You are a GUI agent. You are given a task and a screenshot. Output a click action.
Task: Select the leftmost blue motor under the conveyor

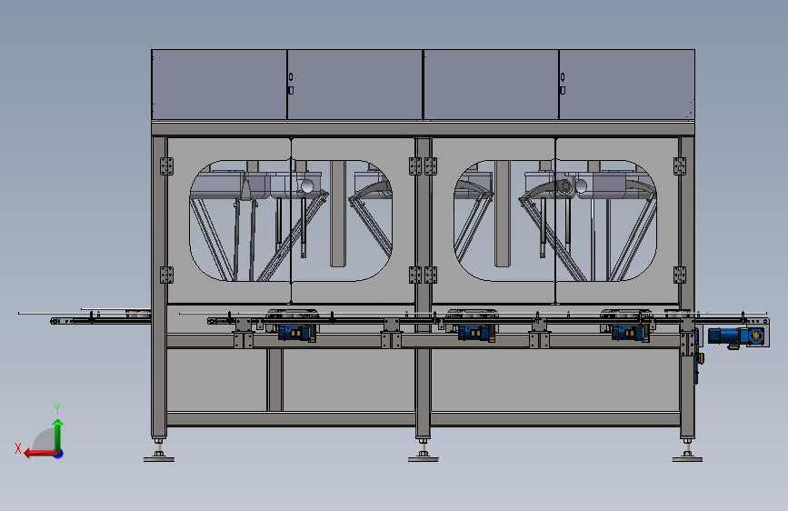coord(295,333)
